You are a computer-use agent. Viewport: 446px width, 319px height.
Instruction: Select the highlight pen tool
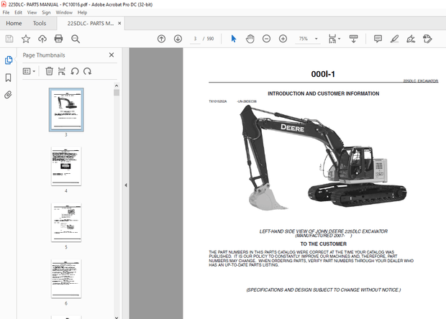(394, 39)
